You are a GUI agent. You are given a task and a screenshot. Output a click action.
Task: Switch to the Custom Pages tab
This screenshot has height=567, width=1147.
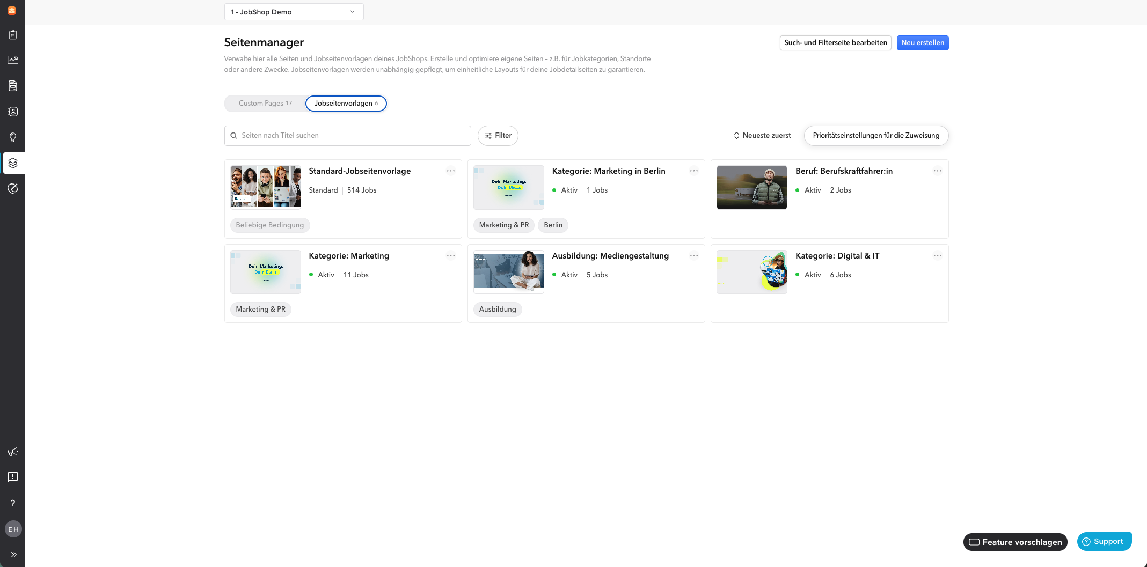tap(265, 104)
